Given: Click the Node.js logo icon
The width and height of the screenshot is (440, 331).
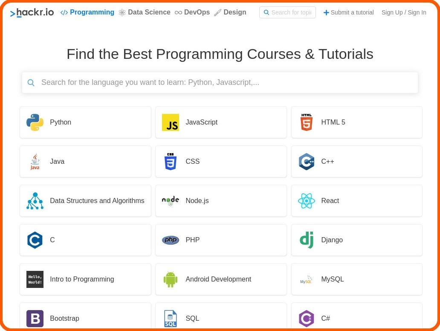Looking at the screenshot, I should [171, 201].
